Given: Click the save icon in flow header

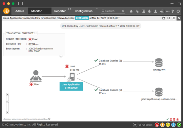Looking at the screenshot, I should (x=164, y=18).
